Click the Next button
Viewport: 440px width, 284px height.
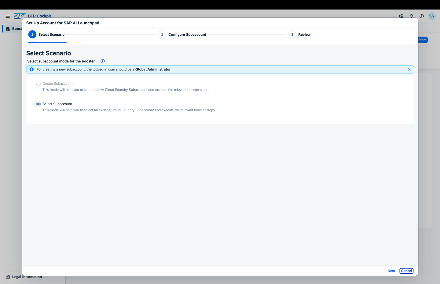pos(391,271)
